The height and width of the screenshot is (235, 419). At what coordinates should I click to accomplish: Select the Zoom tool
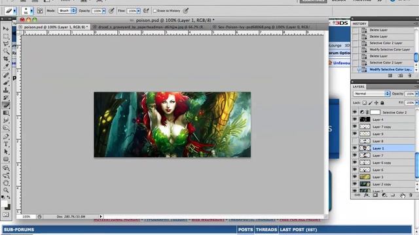[x=6, y=190]
